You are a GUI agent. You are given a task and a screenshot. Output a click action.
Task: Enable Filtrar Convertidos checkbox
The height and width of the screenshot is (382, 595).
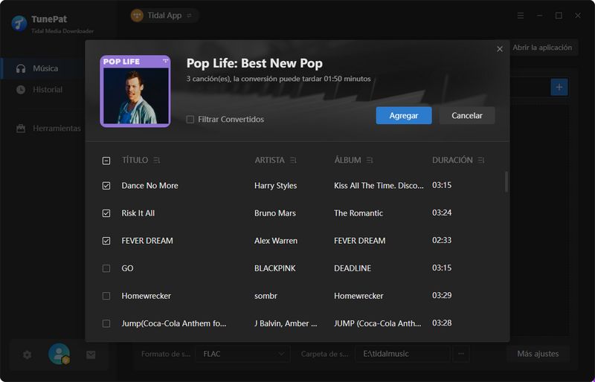coord(190,120)
